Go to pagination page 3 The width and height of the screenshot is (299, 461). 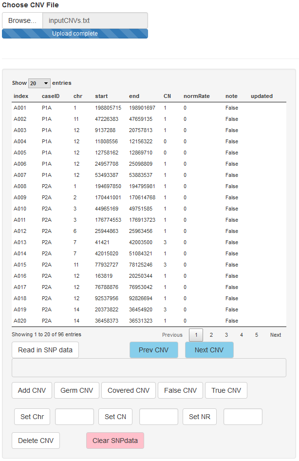[x=226, y=335]
